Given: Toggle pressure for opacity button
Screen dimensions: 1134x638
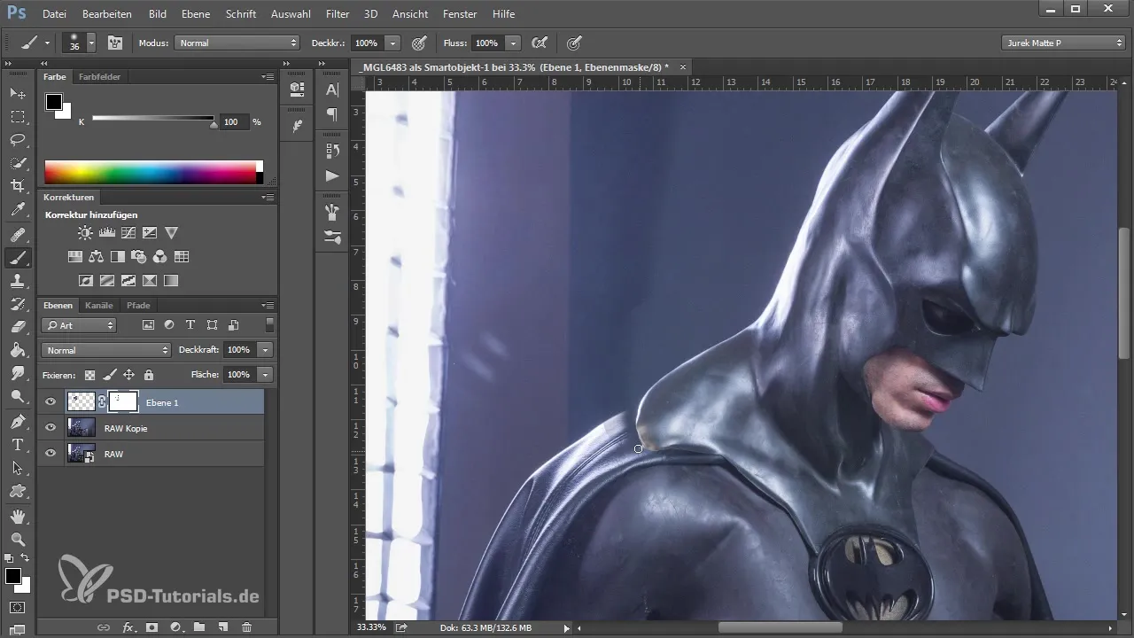Looking at the screenshot, I should (x=419, y=43).
